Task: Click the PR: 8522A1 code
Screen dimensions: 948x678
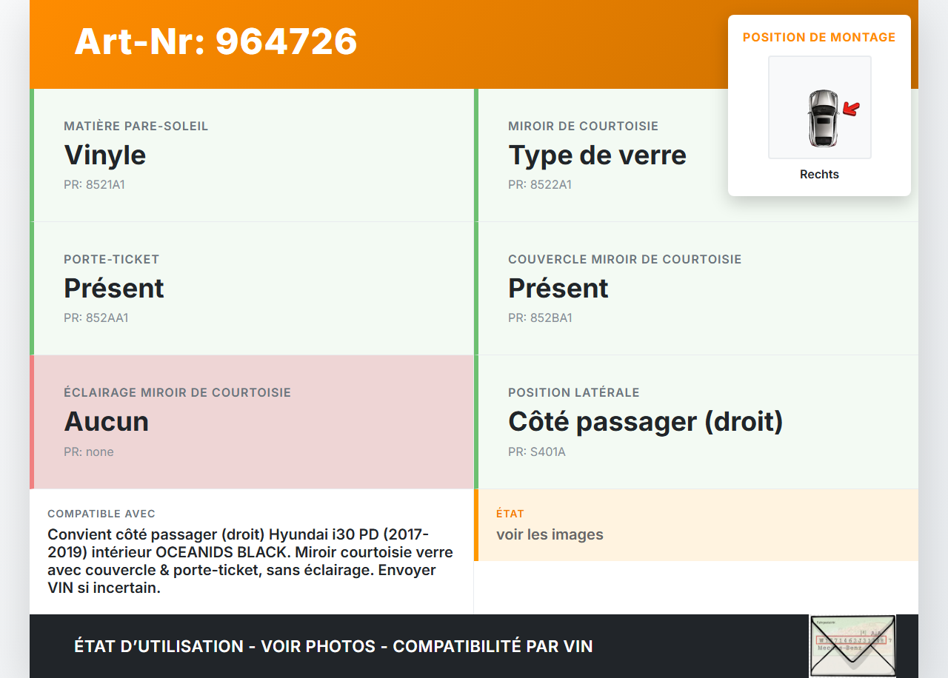Action: coord(539,185)
